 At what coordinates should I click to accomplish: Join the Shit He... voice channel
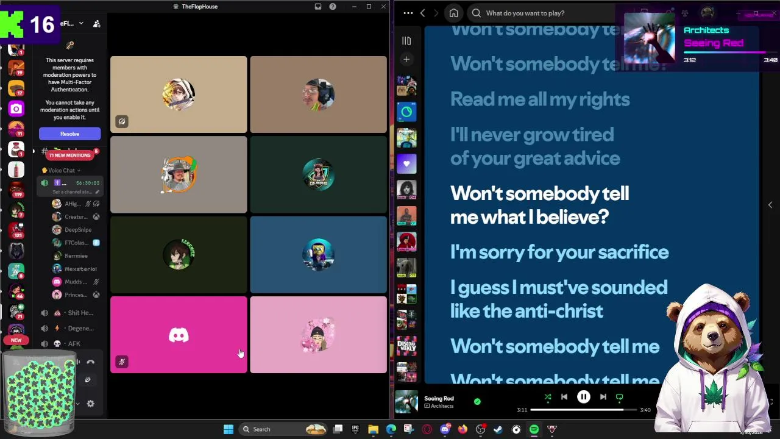tap(69, 313)
